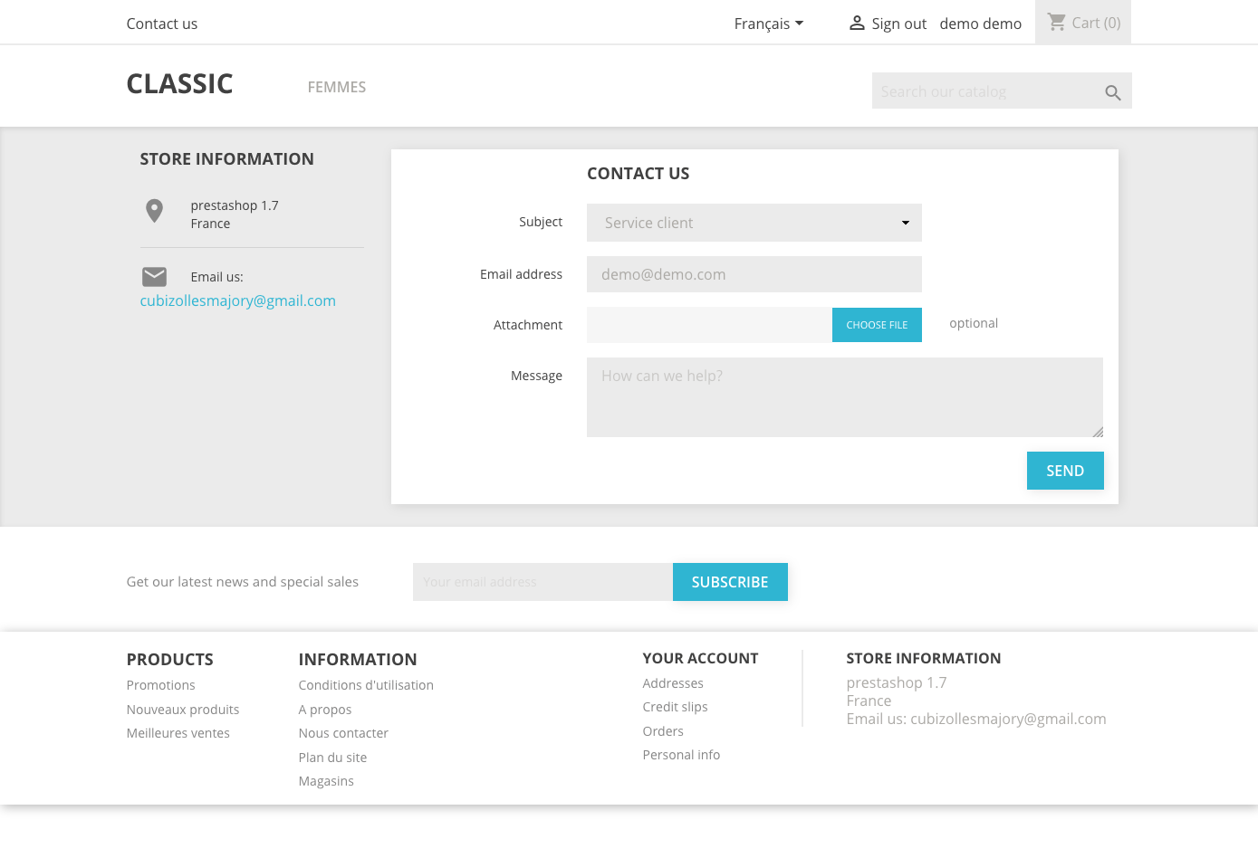Open cubizollesmajory@gmail.com email link in sidebar
The width and height of the screenshot is (1258, 858).
tap(237, 300)
